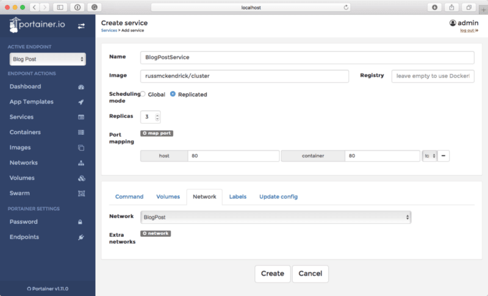Open the port protocol dropdown
This screenshot has width=488, height=296.
coord(429,156)
